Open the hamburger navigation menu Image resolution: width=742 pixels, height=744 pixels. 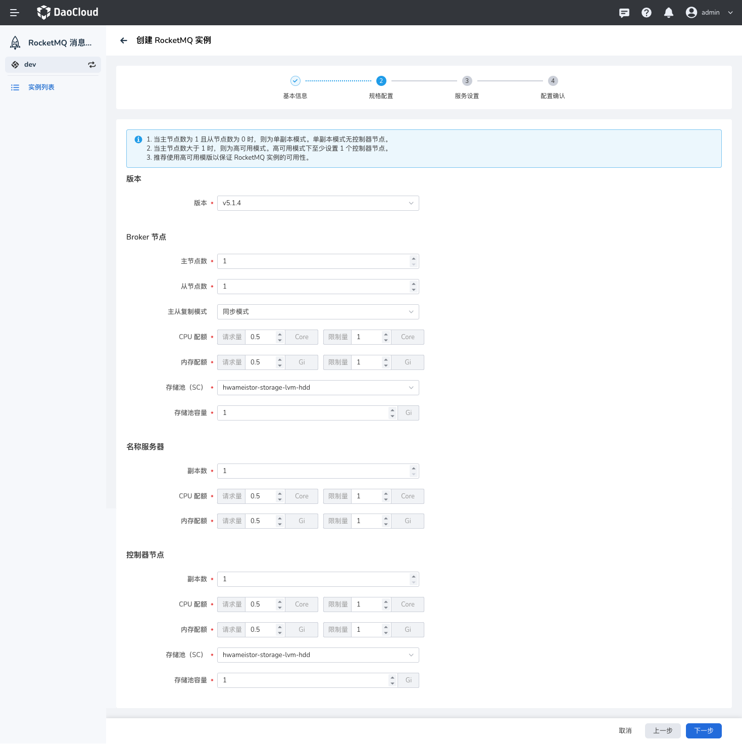coord(14,12)
